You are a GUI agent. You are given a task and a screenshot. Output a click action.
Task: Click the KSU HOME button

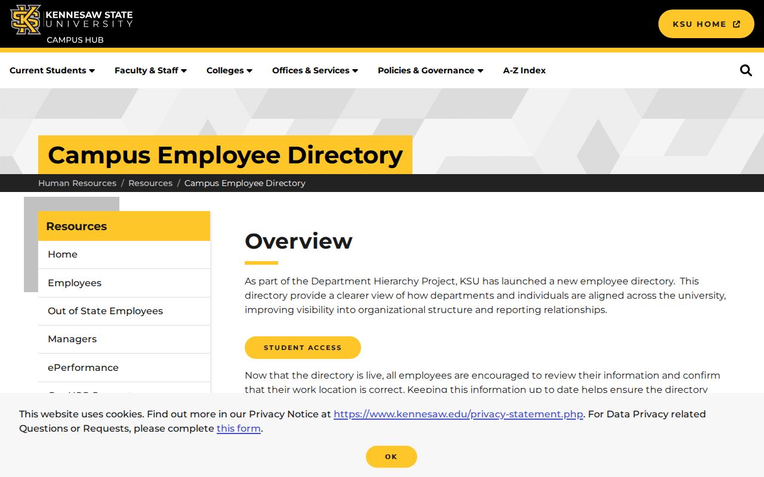point(706,24)
